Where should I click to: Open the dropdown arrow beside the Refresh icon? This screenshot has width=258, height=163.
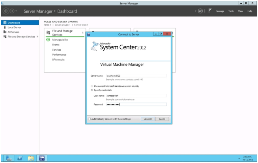(x=196, y=11)
